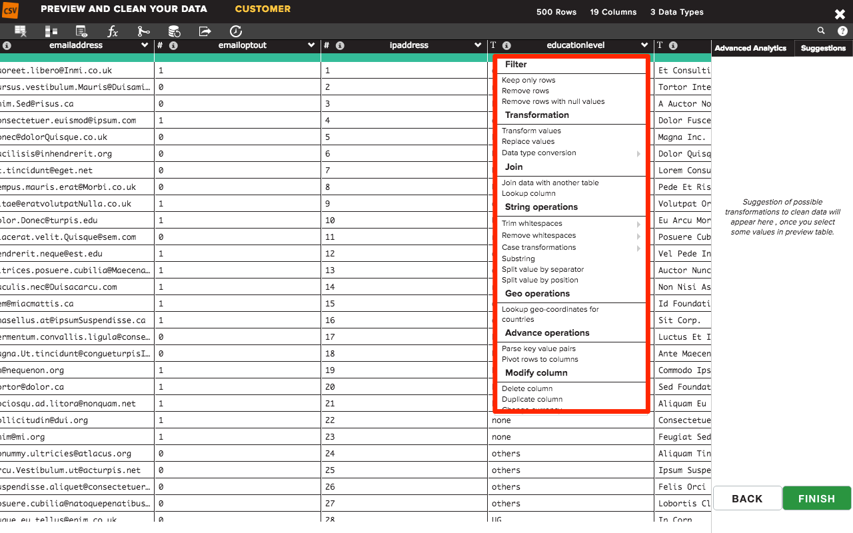Switch to Advanced Analytics tab
Image resolution: width=853 pixels, height=533 pixels.
(750, 49)
